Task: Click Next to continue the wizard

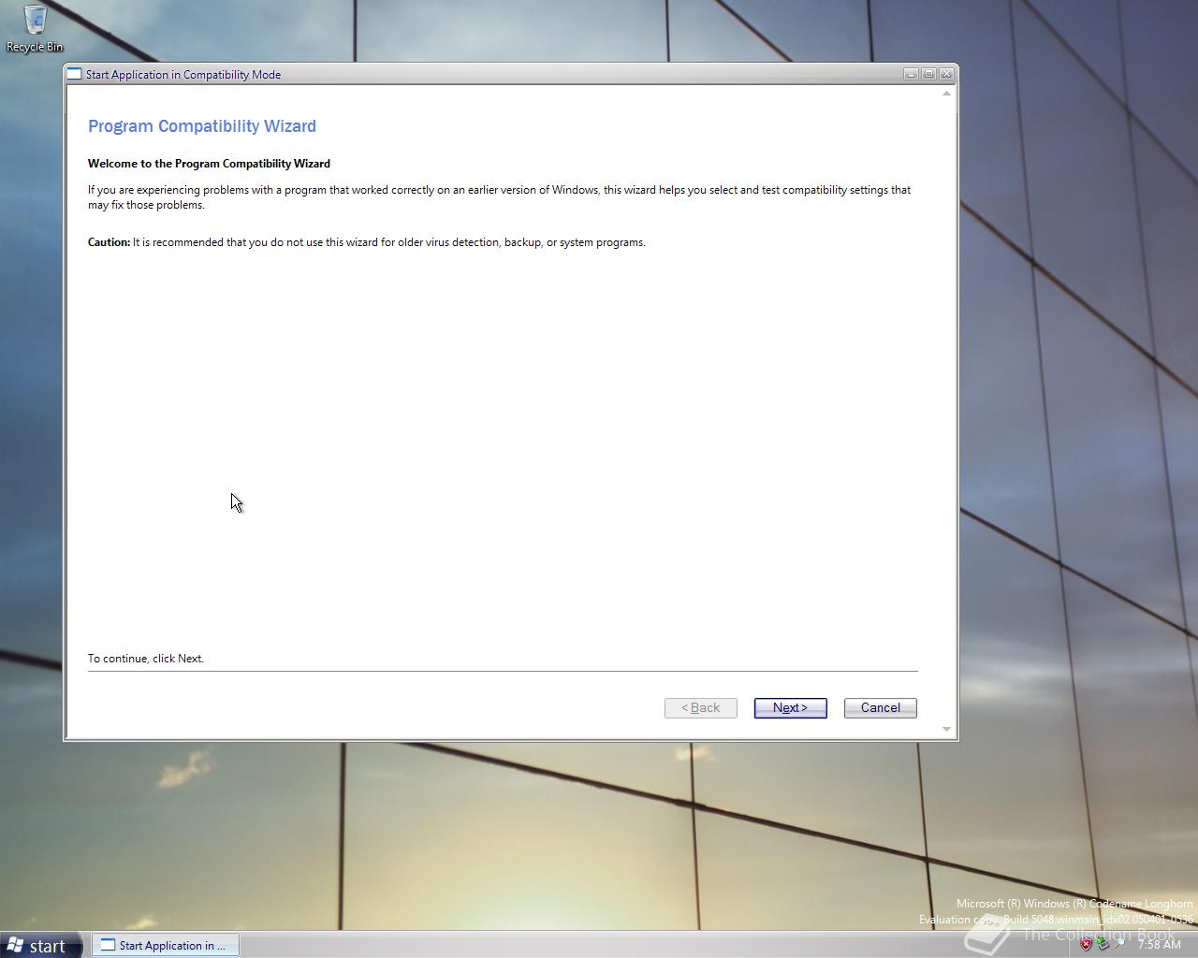Action: [x=790, y=708]
